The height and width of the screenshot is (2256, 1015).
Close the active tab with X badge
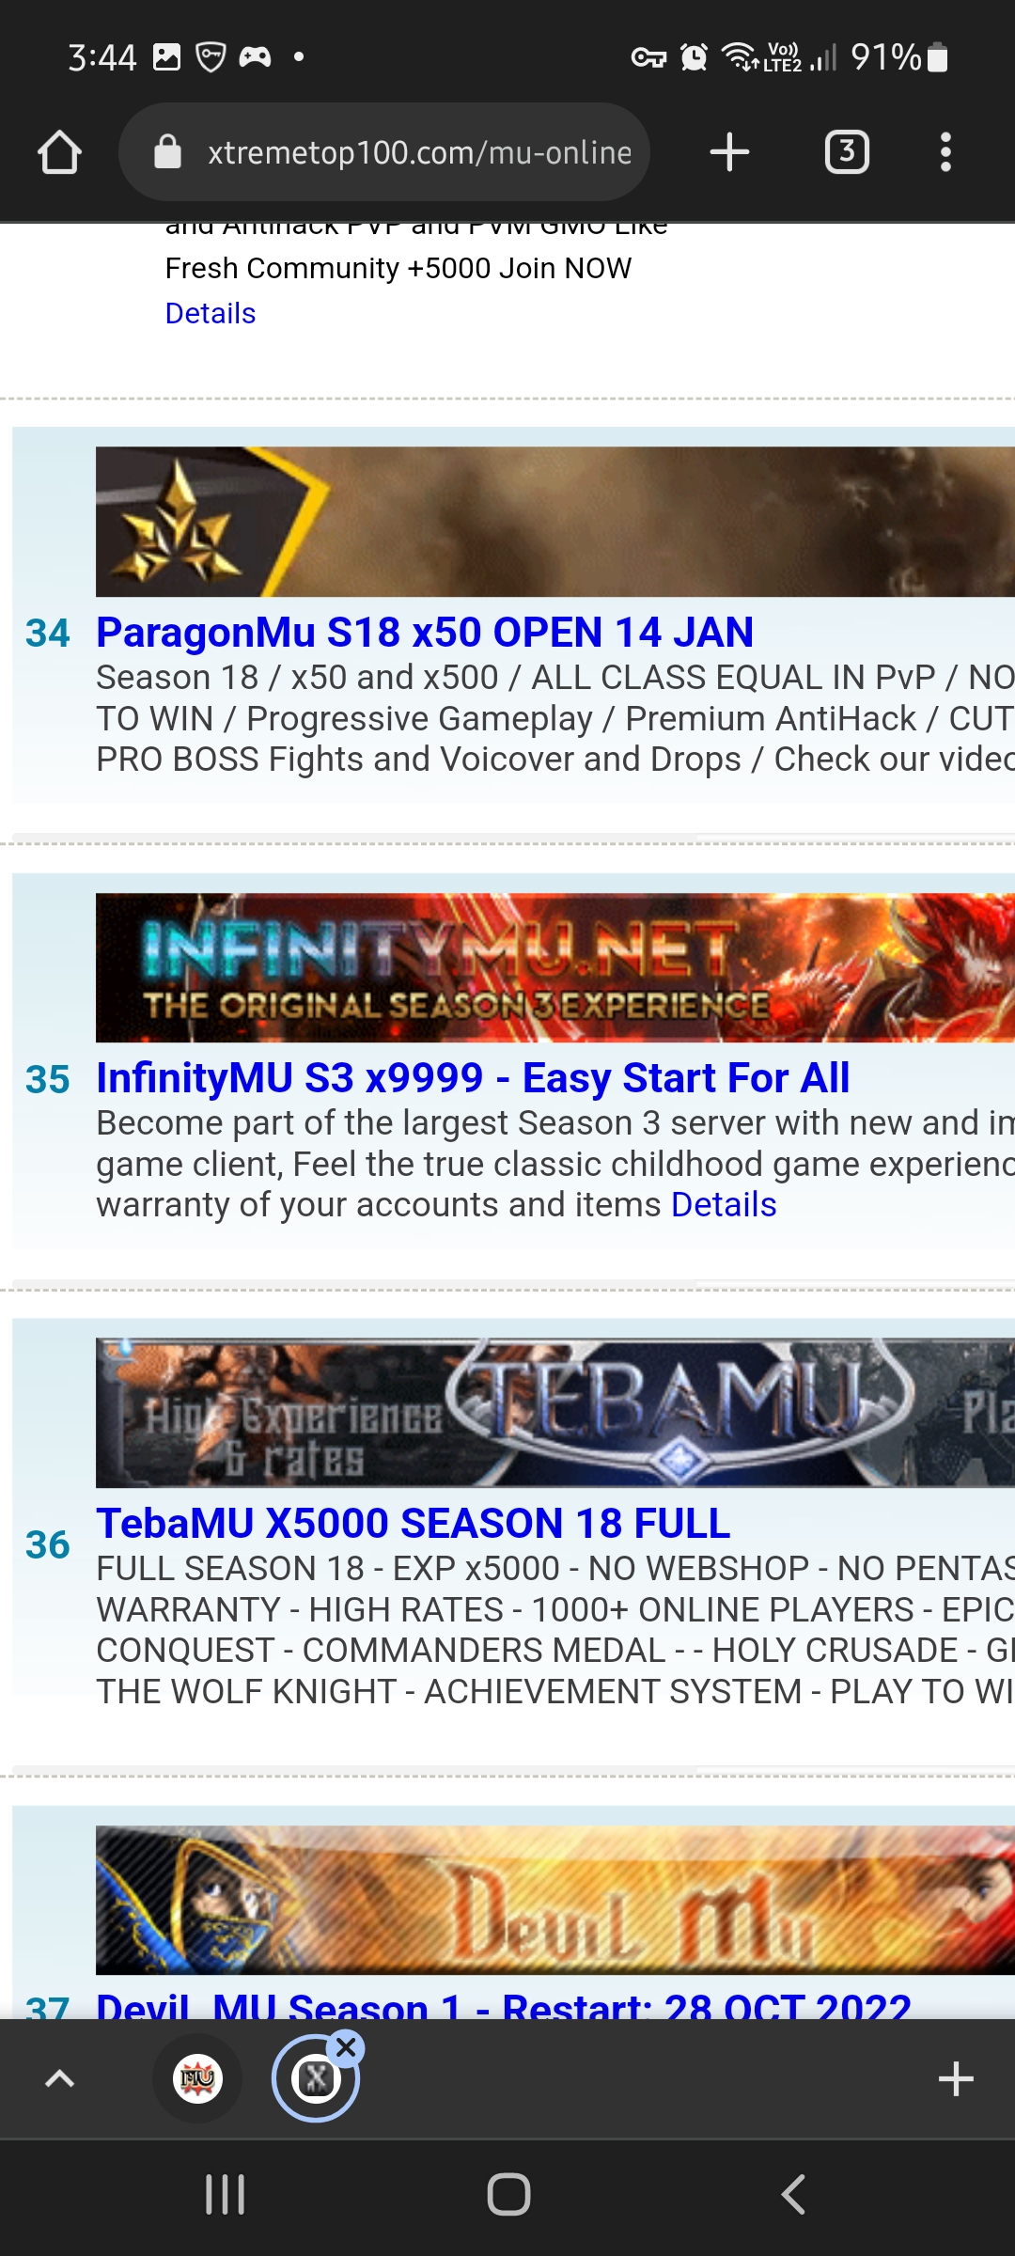pyautogui.click(x=346, y=2047)
